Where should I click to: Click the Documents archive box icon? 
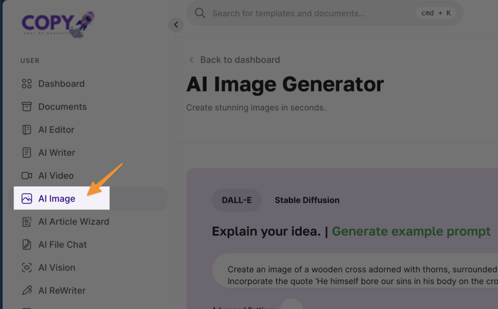point(27,107)
